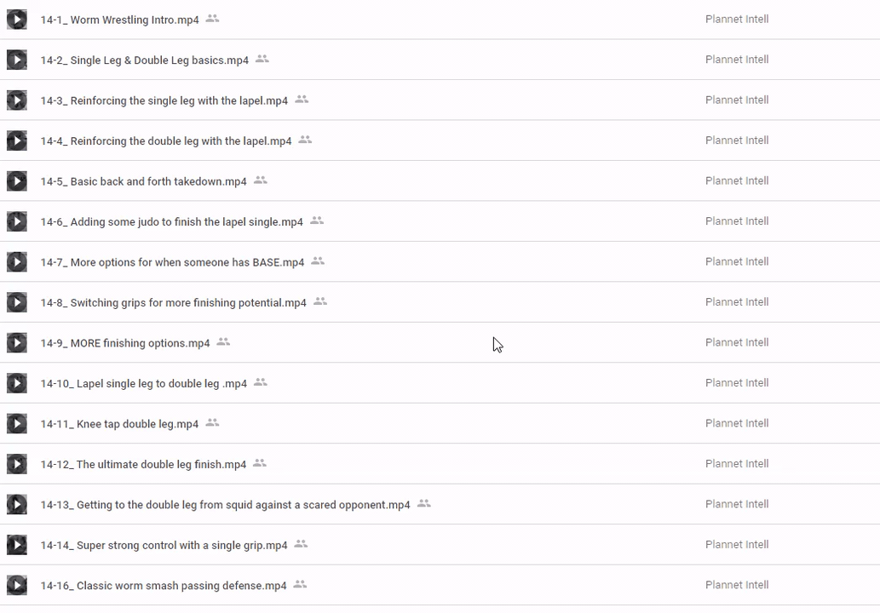Viewport: 880px width, 613px height.
Task: Click shared icon beside 14-4 double leg lapel
Action: (x=305, y=140)
